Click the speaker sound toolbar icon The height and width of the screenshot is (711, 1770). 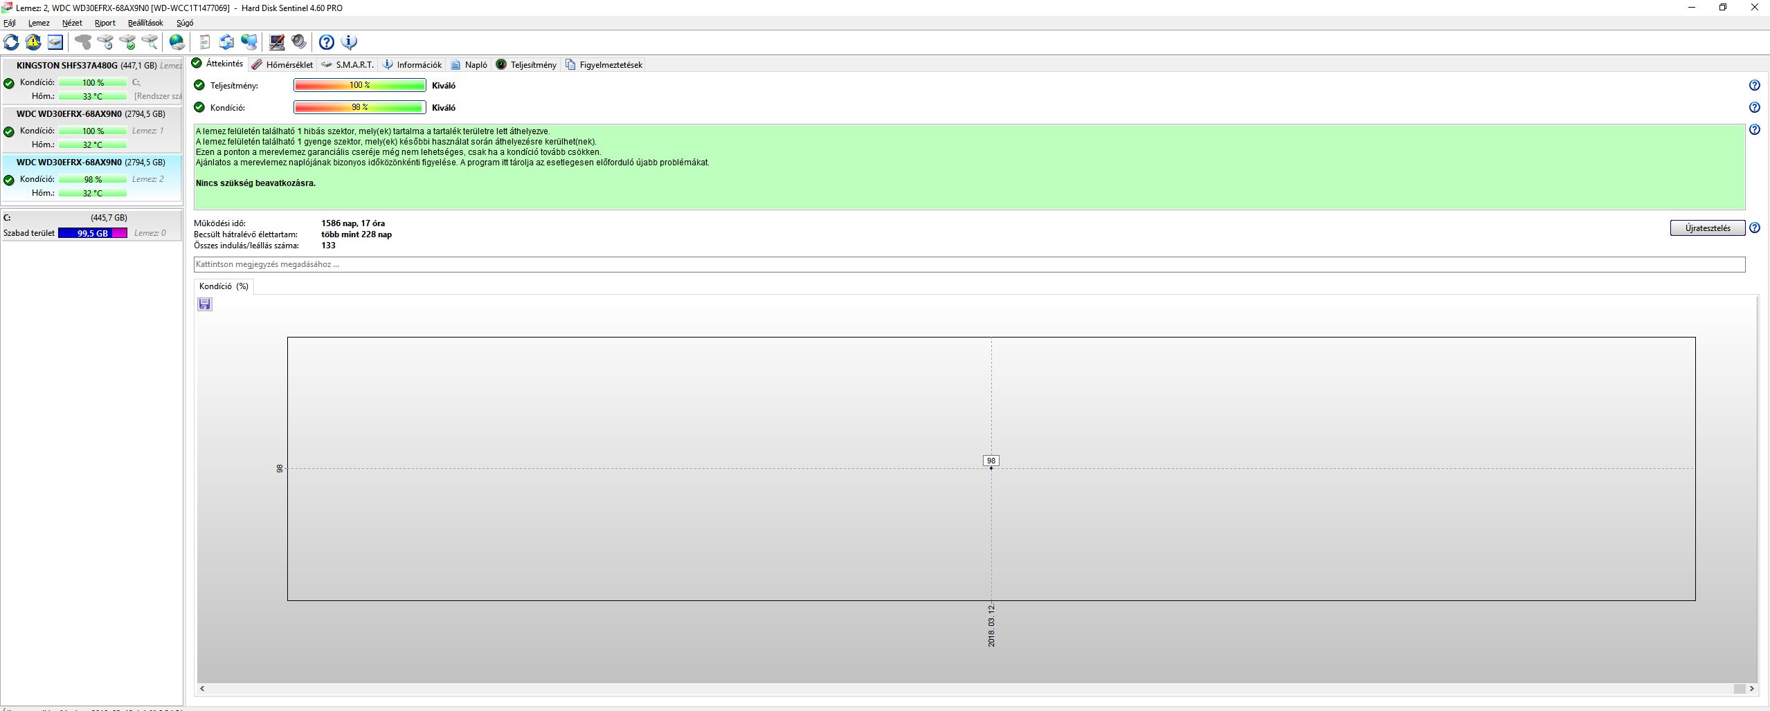(x=299, y=42)
